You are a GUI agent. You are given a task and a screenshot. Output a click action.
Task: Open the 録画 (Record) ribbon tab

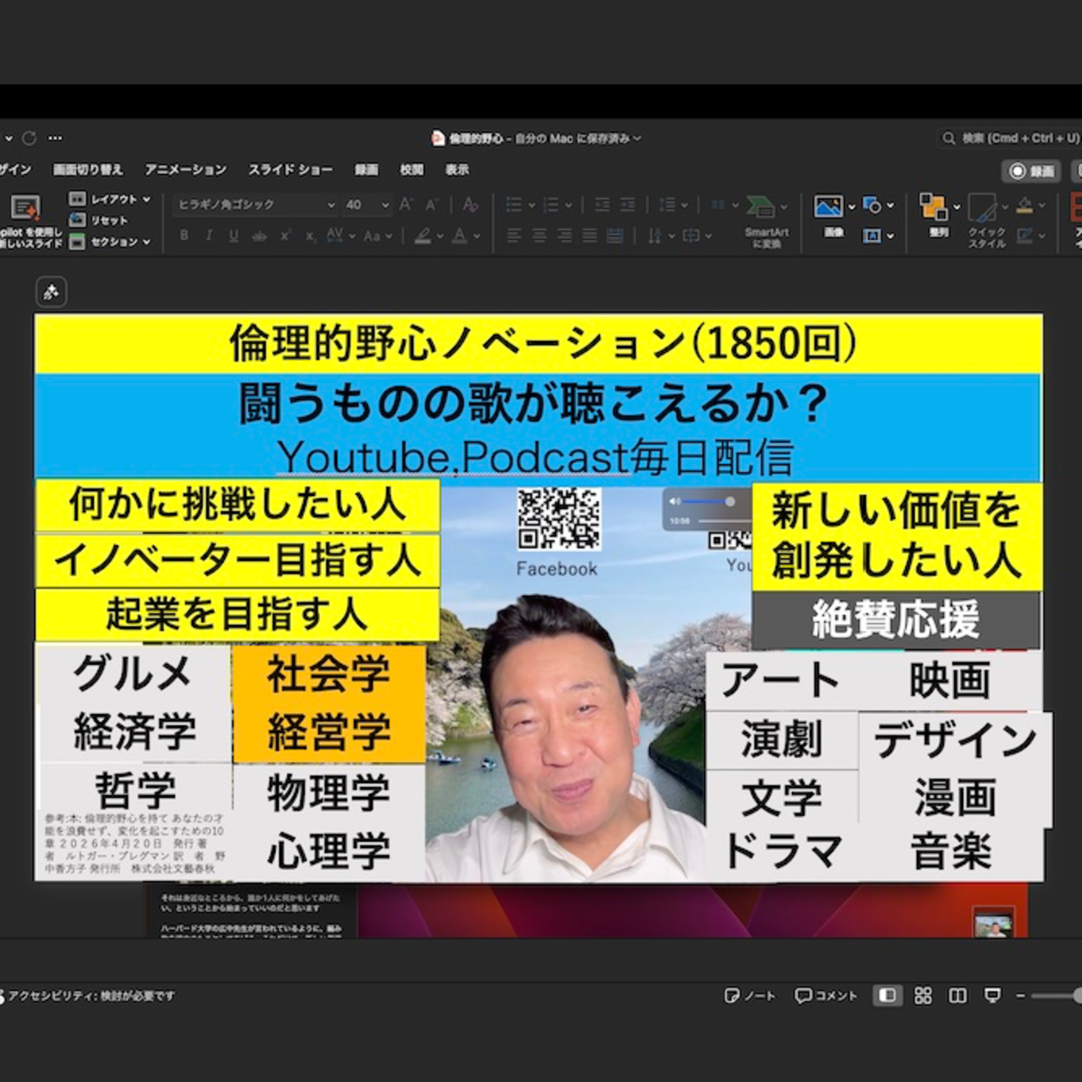click(366, 170)
